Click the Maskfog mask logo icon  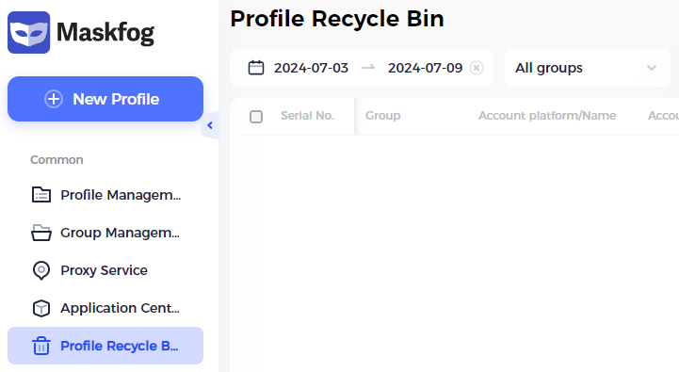[x=28, y=32]
